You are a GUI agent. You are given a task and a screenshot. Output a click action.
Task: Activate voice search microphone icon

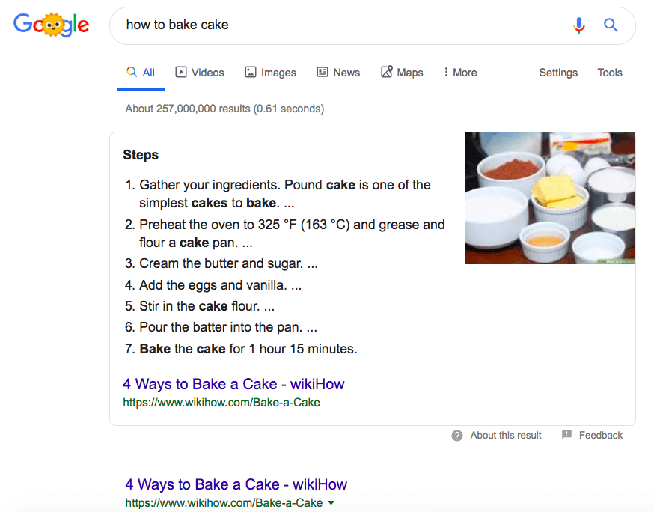click(x=579, y=25)
